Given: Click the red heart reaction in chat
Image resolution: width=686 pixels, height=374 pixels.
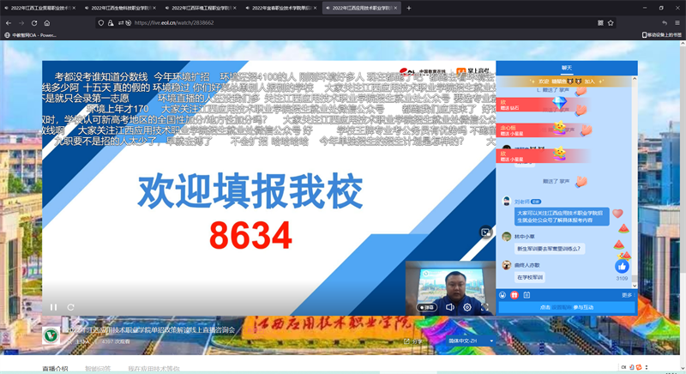Looking at the screenshot, I should (617, 213).
